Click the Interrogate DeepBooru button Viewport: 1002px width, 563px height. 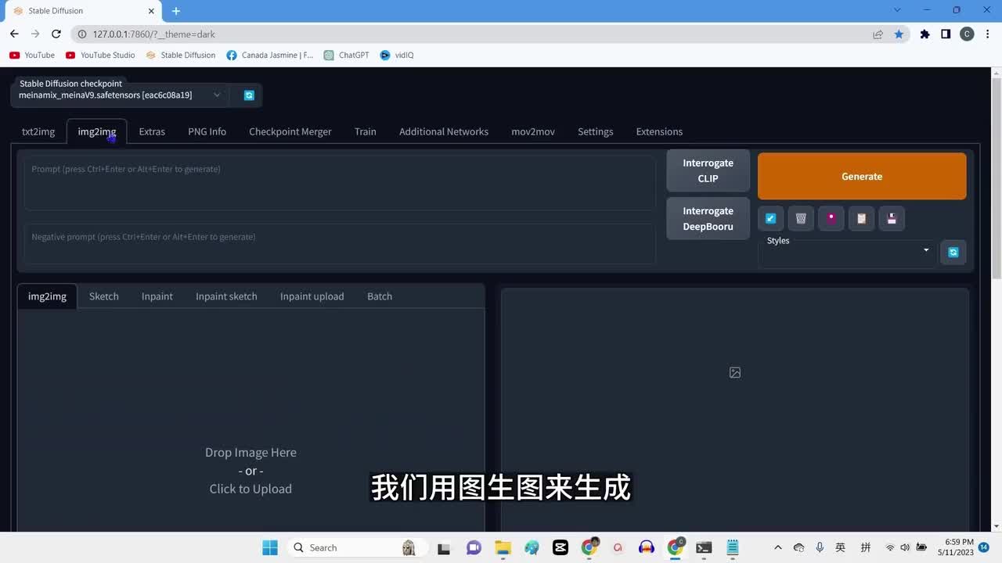[708, 219]
